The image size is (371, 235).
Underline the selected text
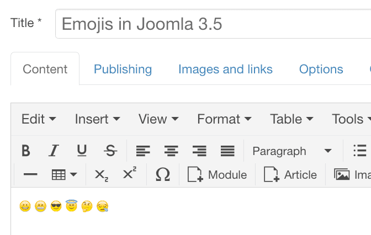coord(82,151)
